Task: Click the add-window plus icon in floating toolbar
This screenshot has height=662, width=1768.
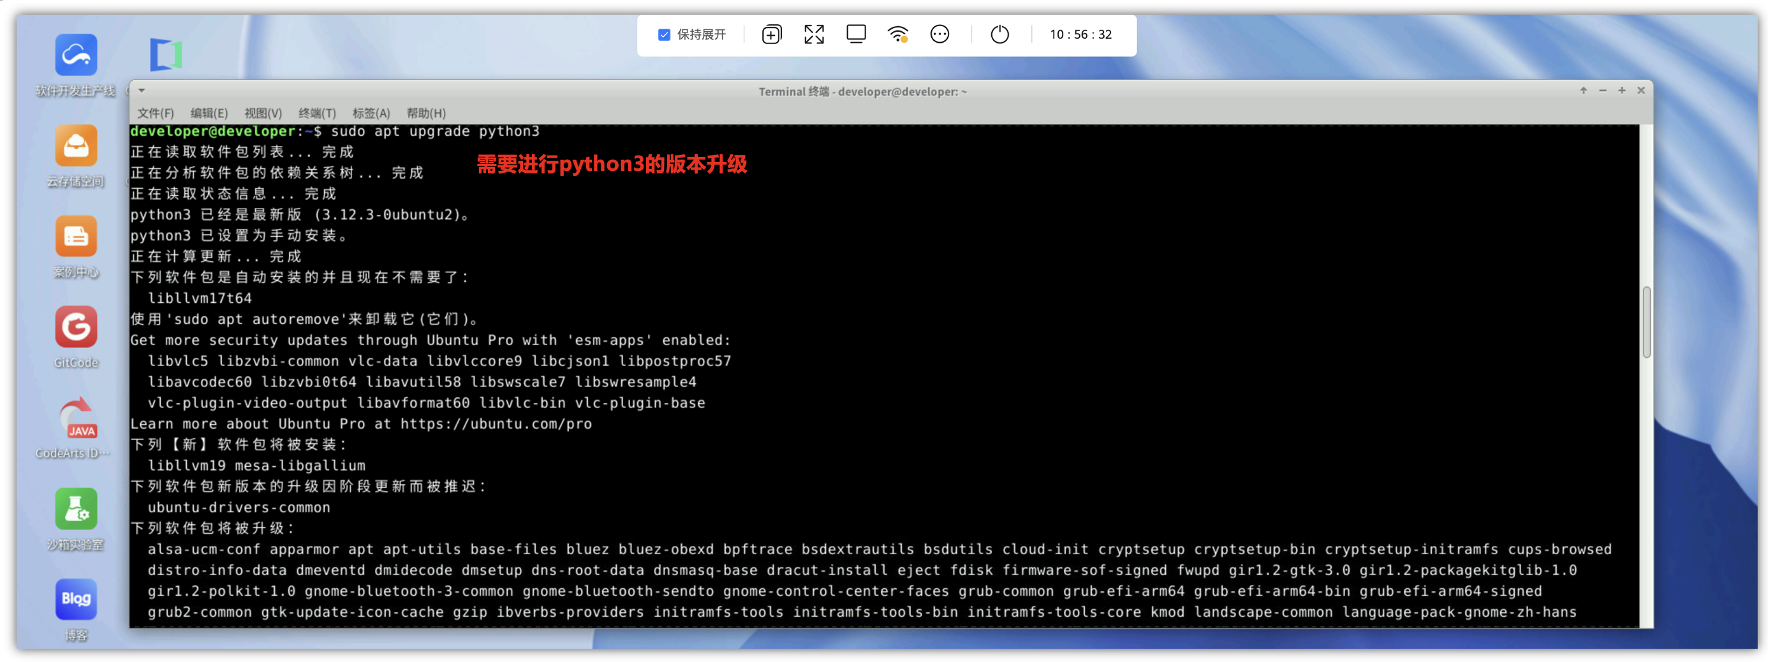Action: 772,34
